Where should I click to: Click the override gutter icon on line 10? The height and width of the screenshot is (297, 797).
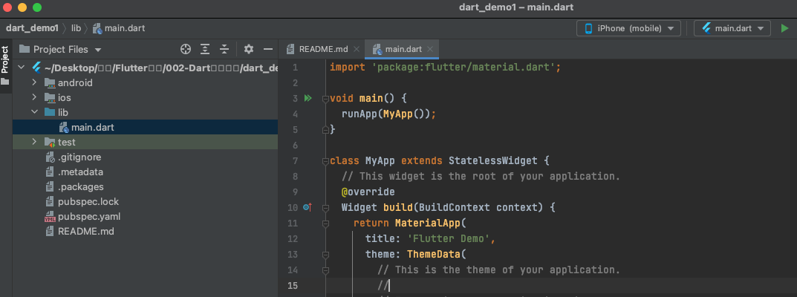[307, 207]
